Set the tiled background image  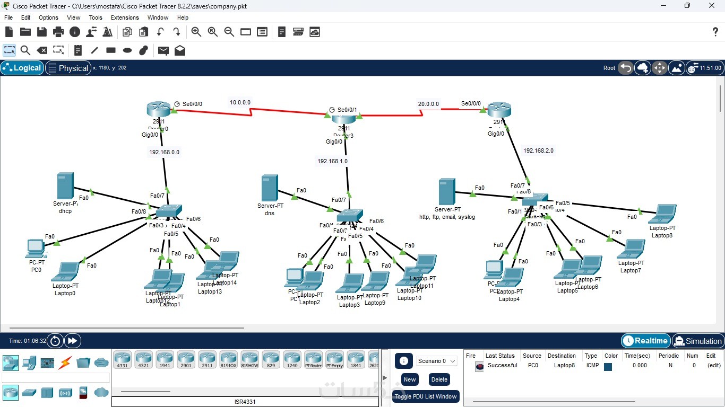[677, 68]
